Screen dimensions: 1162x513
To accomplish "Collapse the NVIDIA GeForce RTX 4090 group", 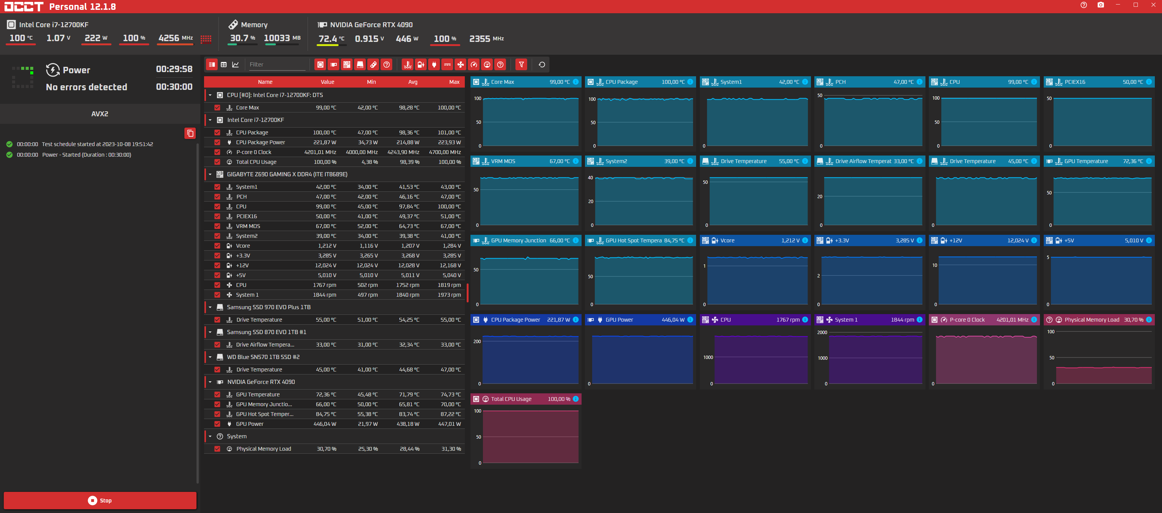I will click(x=210, y=382).
